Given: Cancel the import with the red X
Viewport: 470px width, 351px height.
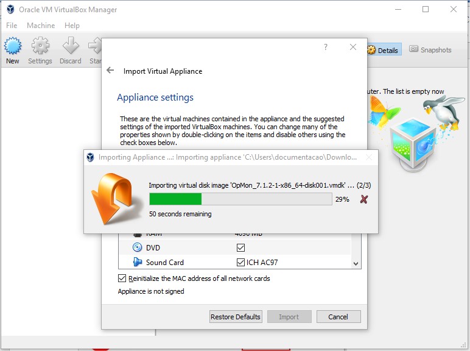Looking at the screenshot, I should pyautogui.click(x=364, y=199).
